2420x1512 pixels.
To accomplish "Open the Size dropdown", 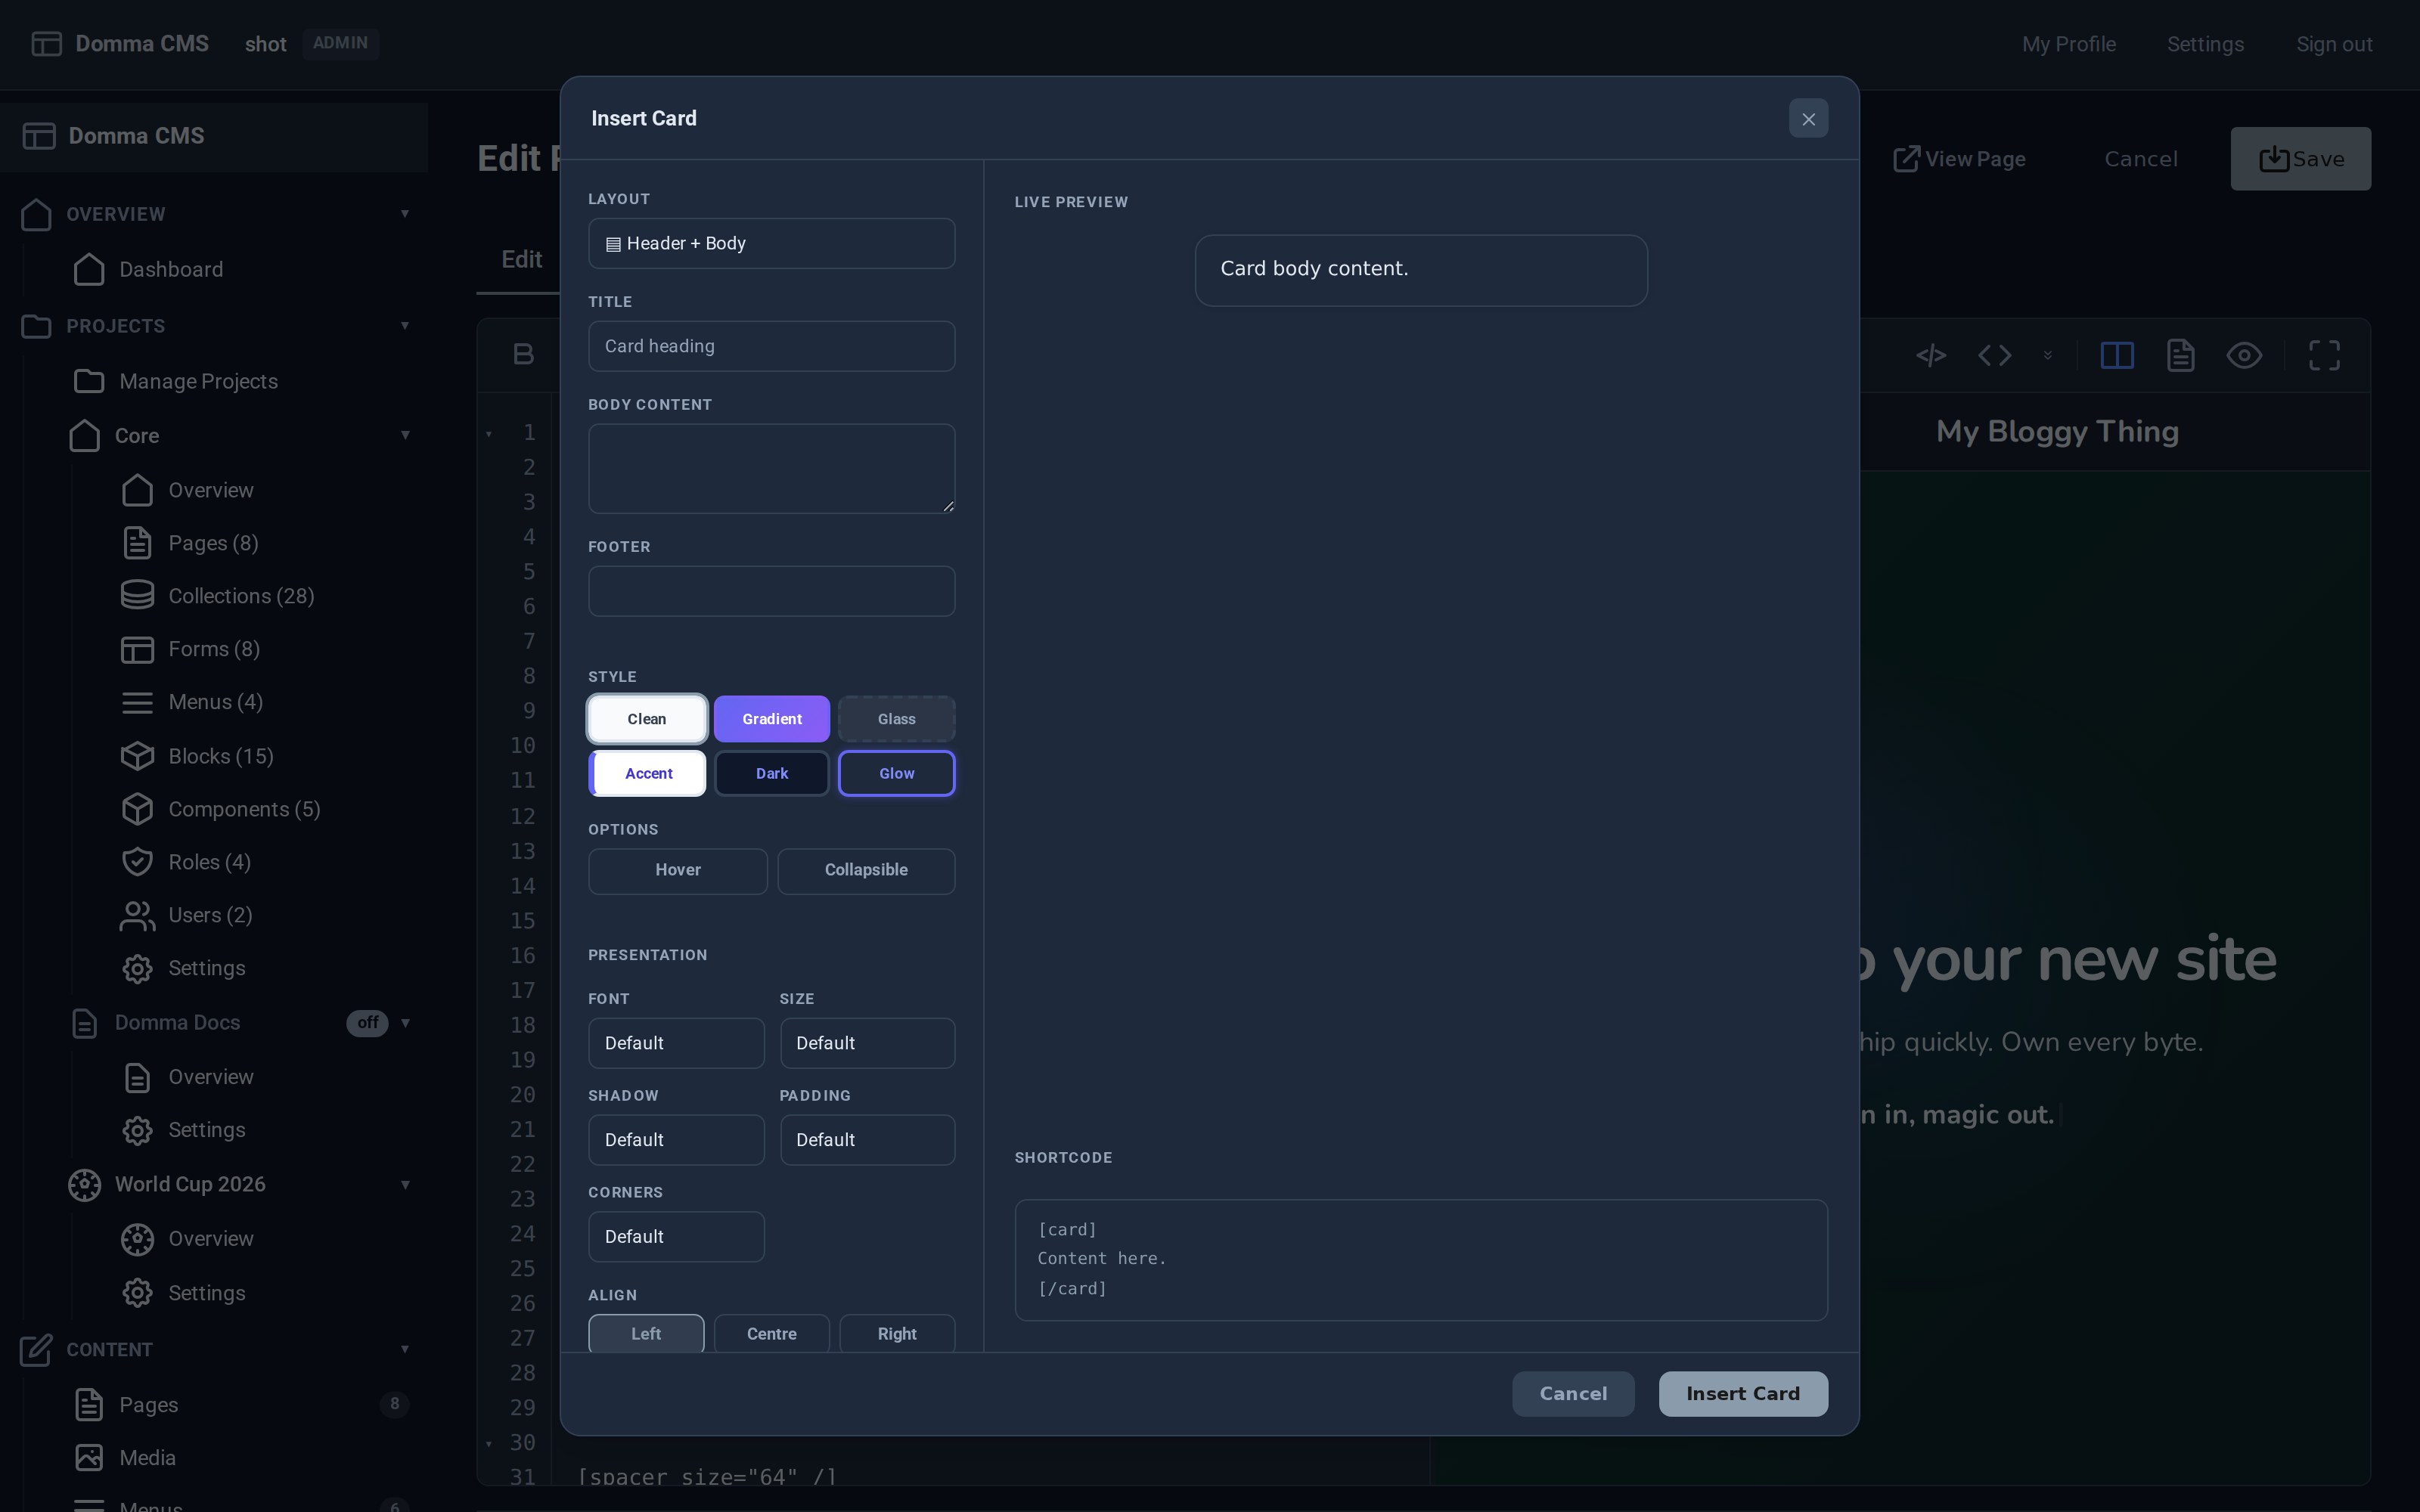I will 867,1043.
